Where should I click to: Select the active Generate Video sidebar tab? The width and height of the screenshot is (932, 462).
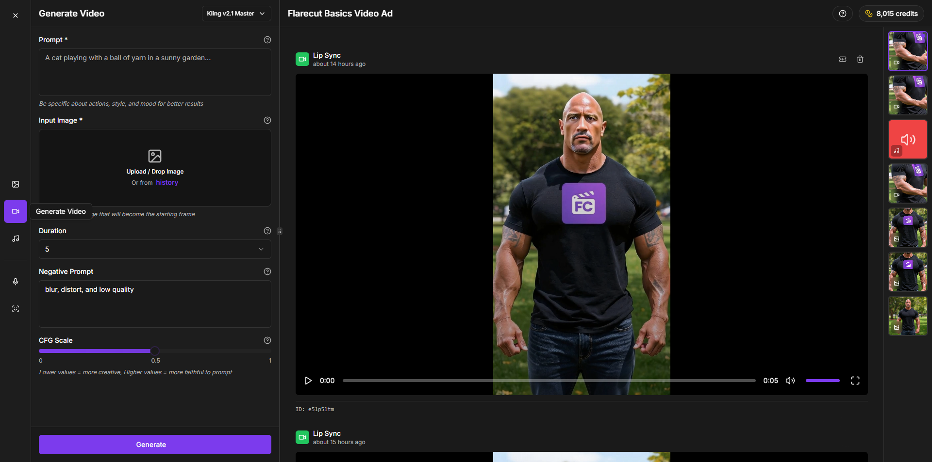tap(16, 211)
